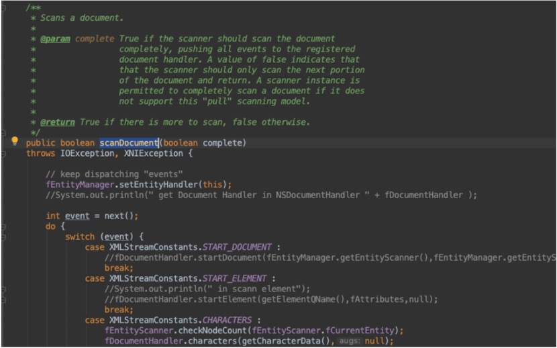Click the @return Javadoc tag

click(x=57, y=122)
